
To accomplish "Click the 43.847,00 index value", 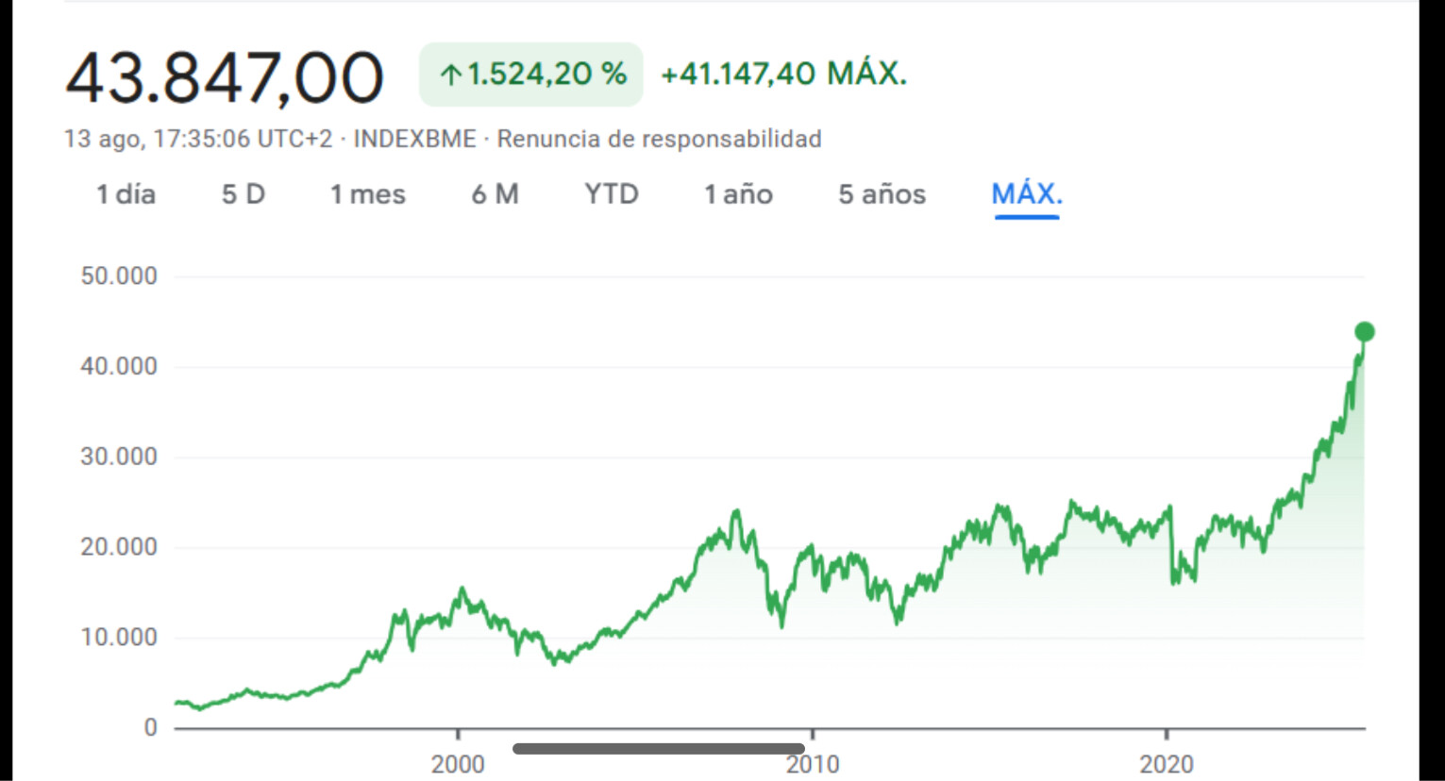I will pyautogui.click(x=225, y=77).
